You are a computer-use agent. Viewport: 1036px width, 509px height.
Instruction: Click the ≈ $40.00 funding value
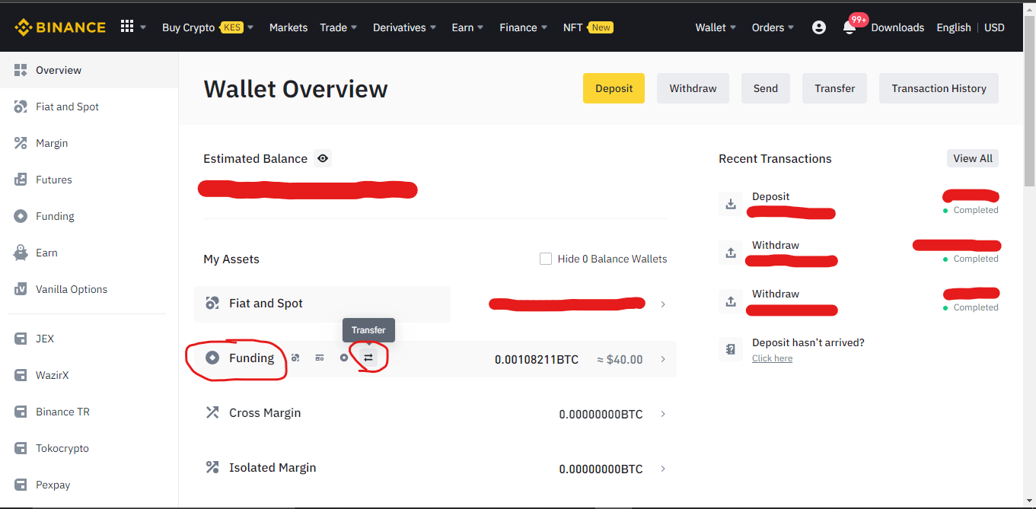coord(620,359)
